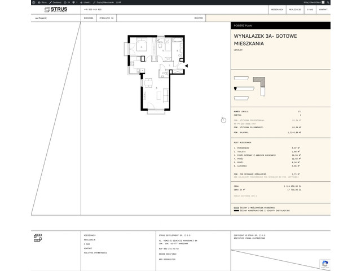Screen dimensions: 361x271
Task: Click the Warszawa breadcrumb
Action: click(x=88, y=18)
